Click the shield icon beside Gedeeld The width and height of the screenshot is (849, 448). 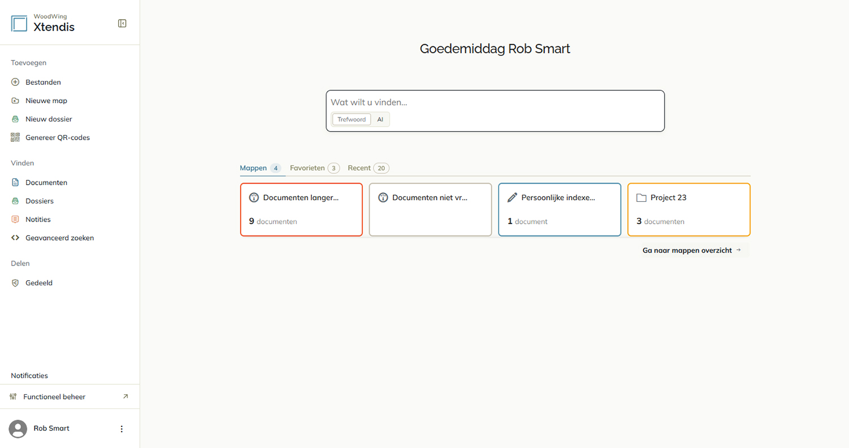(15, 282)
